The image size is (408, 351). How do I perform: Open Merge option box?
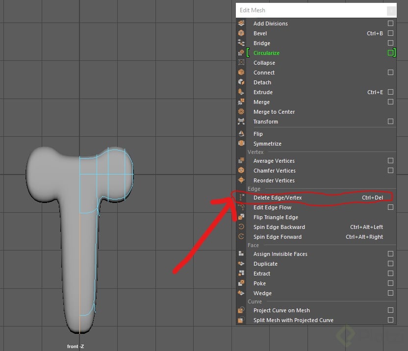coord(390,102)
